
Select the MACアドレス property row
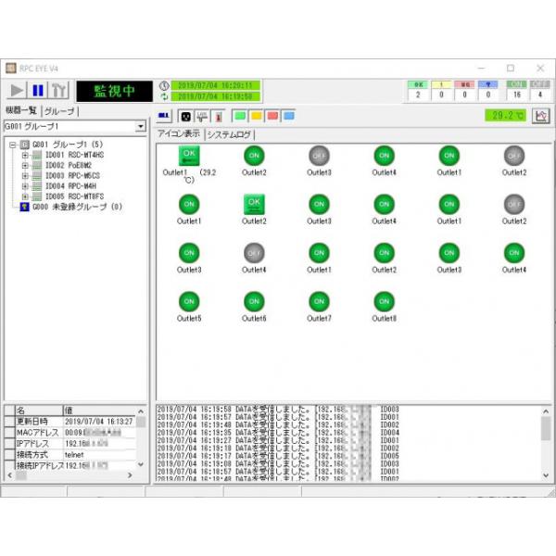pyautogui.click(x=69, y=433)
